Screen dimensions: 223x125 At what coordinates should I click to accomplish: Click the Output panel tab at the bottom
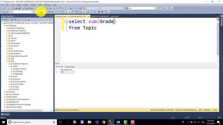tap(6, 114)
